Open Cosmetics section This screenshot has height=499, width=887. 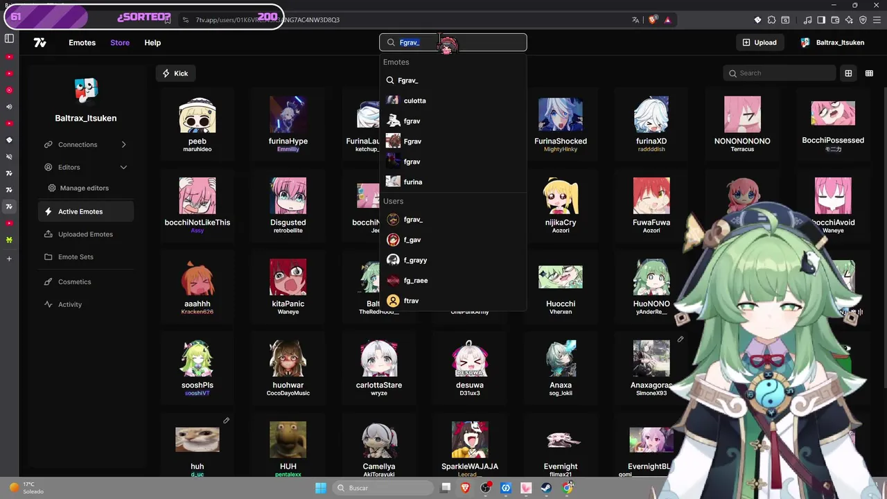pos(85,281)
